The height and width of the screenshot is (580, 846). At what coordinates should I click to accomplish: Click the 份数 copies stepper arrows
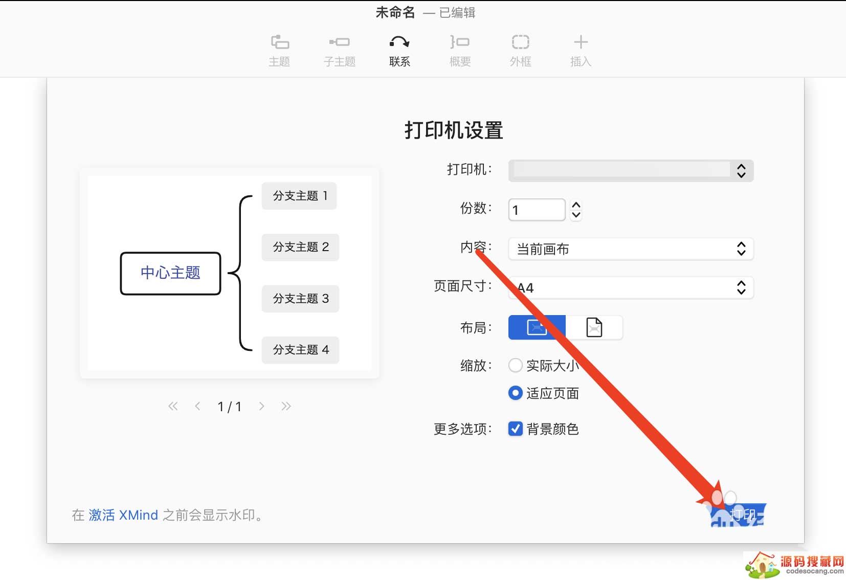(576, 210)
